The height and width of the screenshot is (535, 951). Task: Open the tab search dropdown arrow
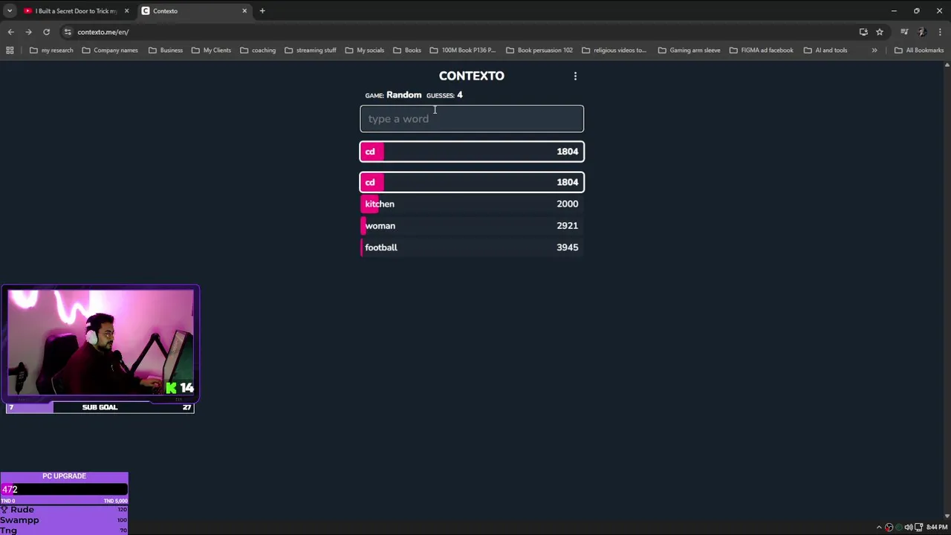(9, 11)
